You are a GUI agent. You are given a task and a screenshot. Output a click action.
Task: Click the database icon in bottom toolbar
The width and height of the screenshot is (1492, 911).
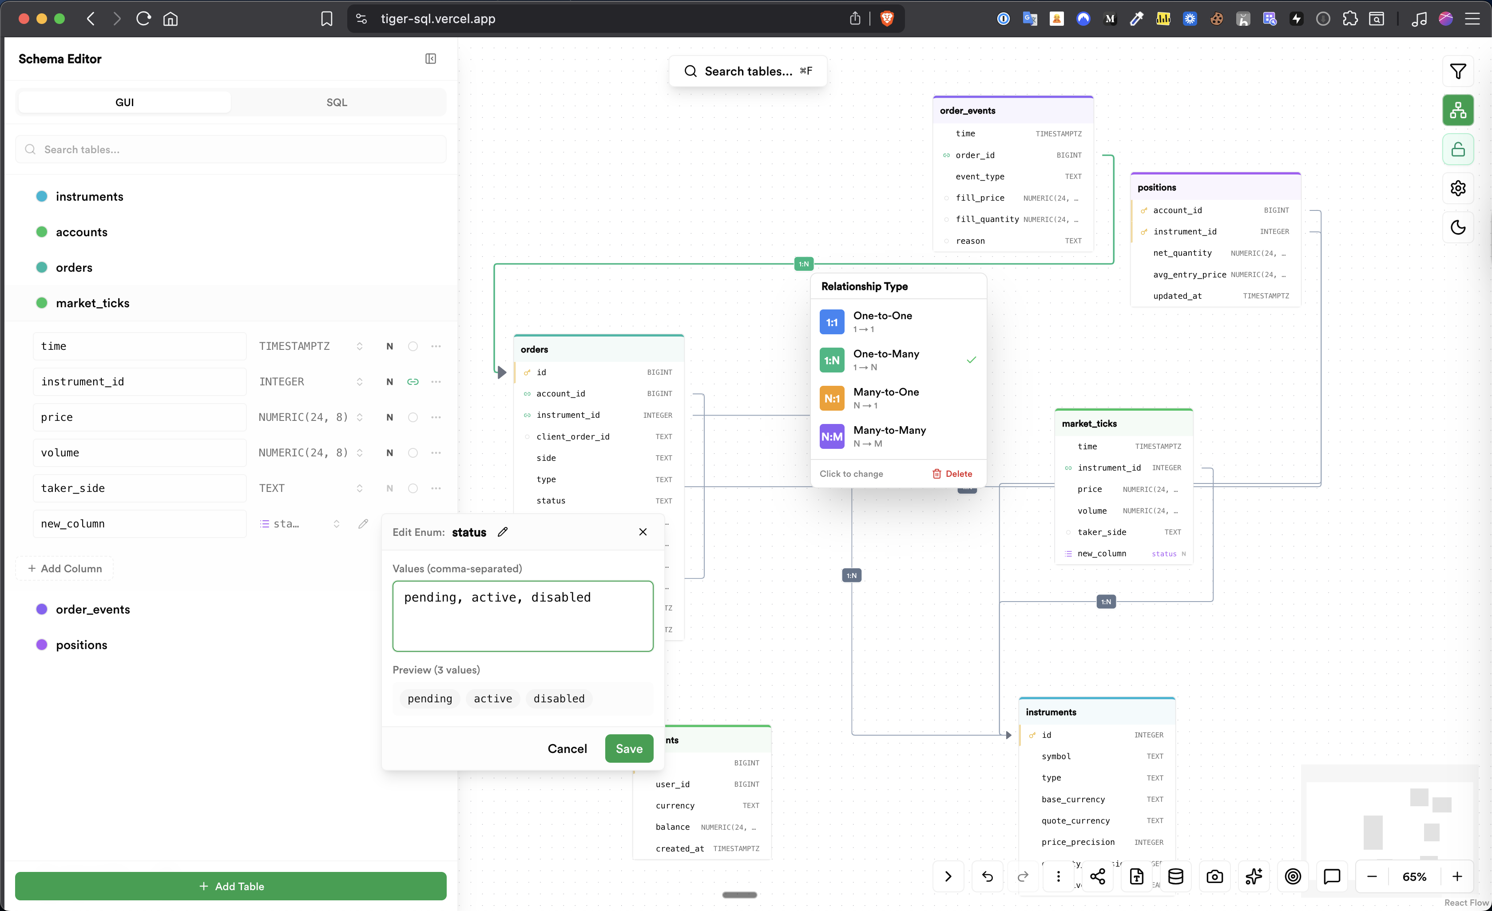tap(1175, 876)
